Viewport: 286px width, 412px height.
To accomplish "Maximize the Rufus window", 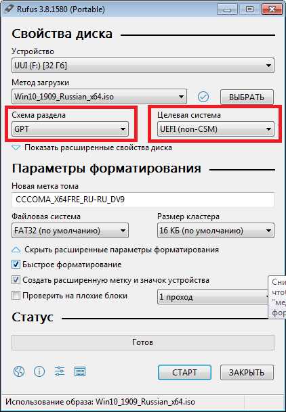I will 249,9.
